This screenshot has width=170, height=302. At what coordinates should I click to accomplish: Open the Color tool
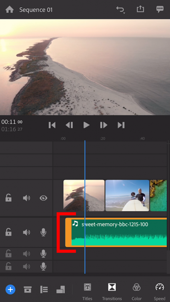coord(136,292)
